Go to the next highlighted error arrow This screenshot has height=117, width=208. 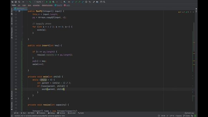point(193,12)
